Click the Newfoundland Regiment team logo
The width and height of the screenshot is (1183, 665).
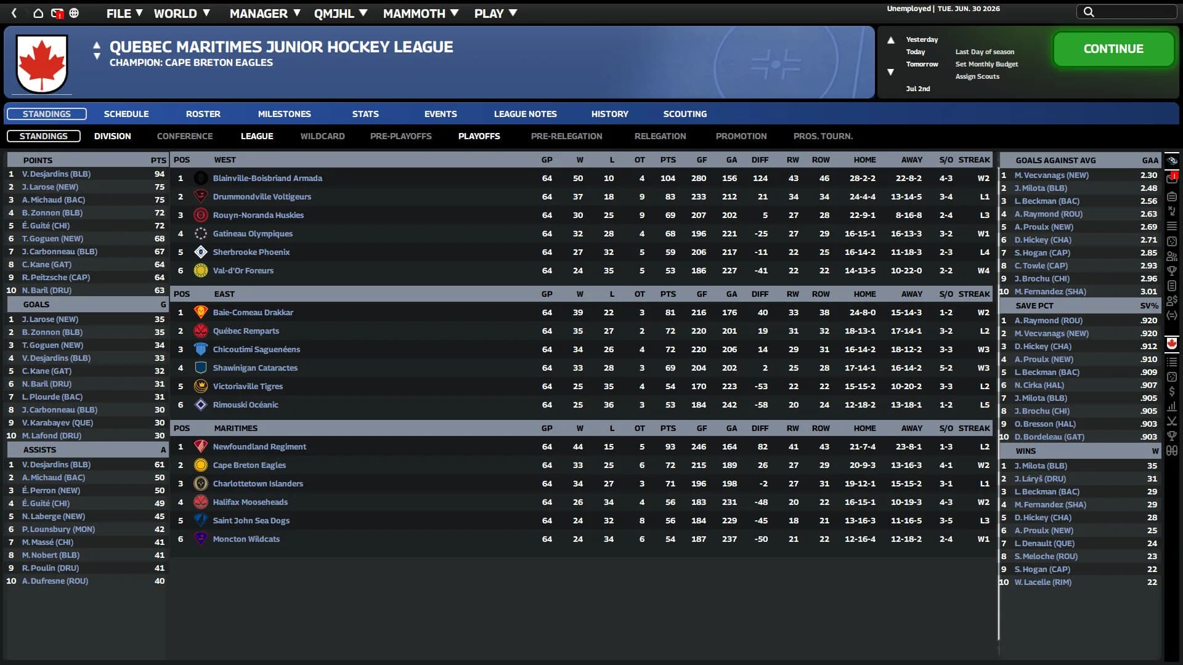click(x=200, y=446)
